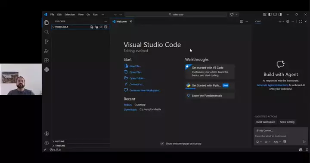Screen dimensions: 310x163
Task: Open recent Downloads folder
Action: pyautogui.click(x=130, y=109)
